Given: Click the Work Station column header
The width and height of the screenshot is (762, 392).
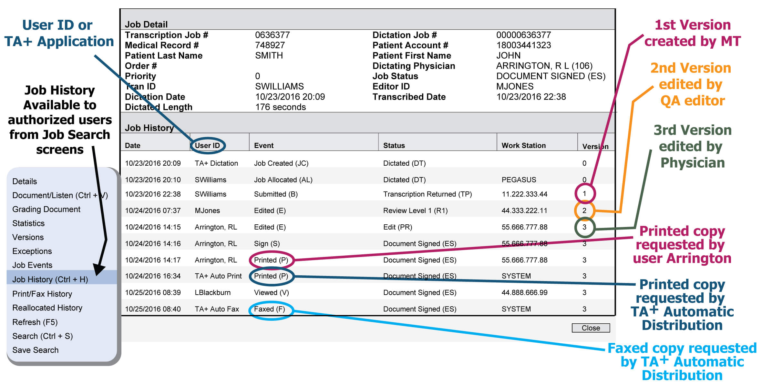Looking at the screenshot, I should click(523, 145).
